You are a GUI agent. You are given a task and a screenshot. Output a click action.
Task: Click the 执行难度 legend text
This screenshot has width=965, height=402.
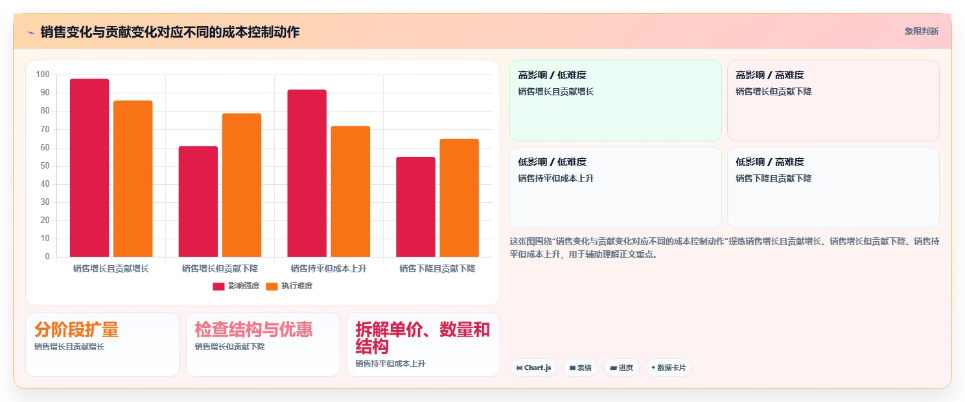297,286
